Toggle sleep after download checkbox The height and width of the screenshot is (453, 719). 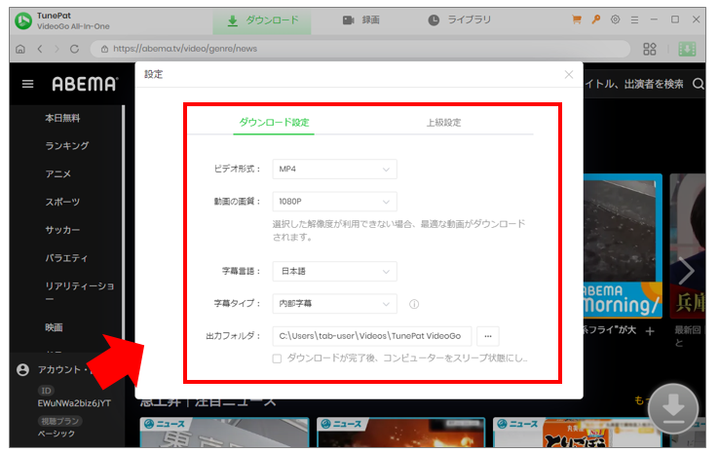(277, 359)
